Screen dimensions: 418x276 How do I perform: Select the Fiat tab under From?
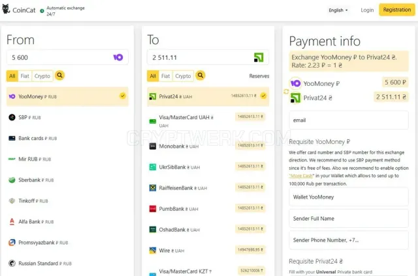tap(25, 76)
